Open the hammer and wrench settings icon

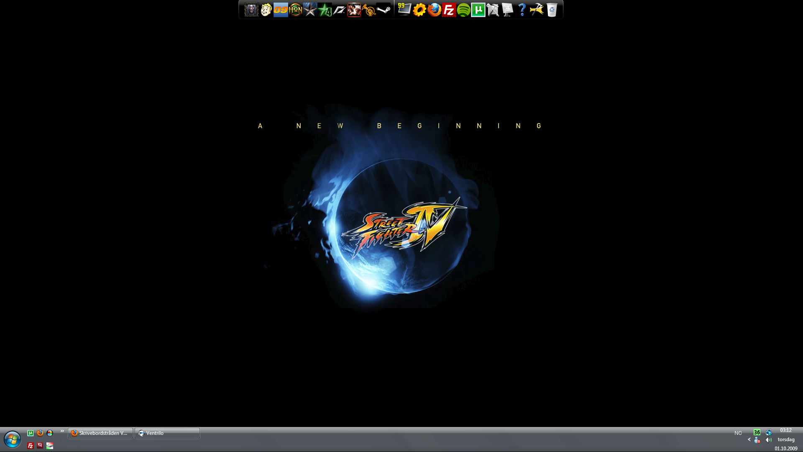click(537, 10)
